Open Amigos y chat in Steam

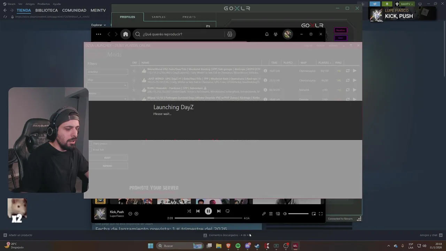point(431,235)
